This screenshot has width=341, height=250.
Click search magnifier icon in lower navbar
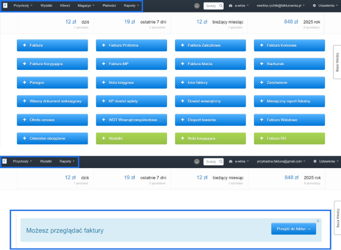point(221,161)
